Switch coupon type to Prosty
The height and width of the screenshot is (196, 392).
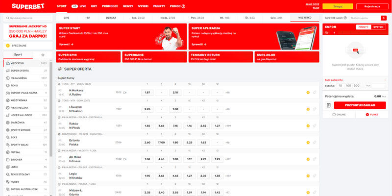tap(363, 27)
